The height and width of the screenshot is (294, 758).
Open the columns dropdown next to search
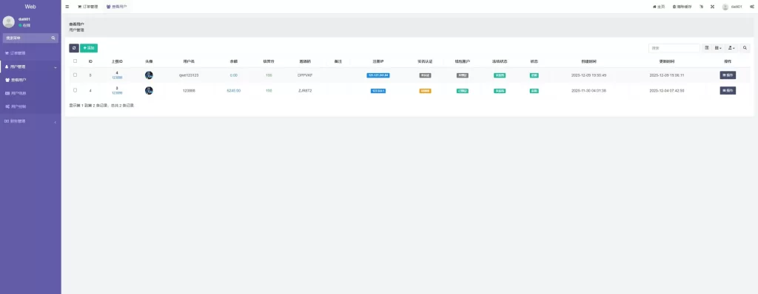click(x=718, y=48)
